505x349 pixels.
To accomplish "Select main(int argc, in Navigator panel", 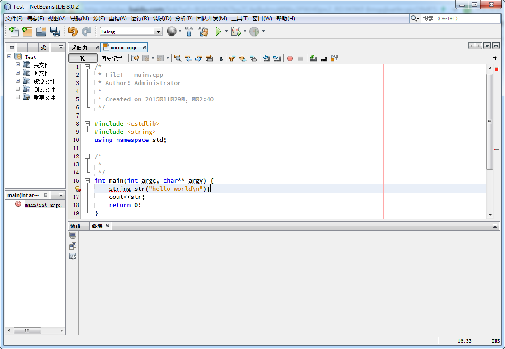I will [43, 204].
